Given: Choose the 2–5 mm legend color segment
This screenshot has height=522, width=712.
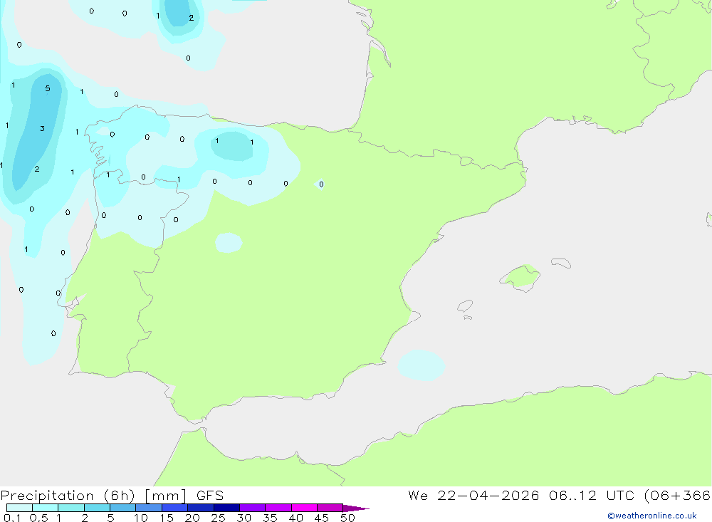Looking at the screenshot, I should tap(97, 508).
